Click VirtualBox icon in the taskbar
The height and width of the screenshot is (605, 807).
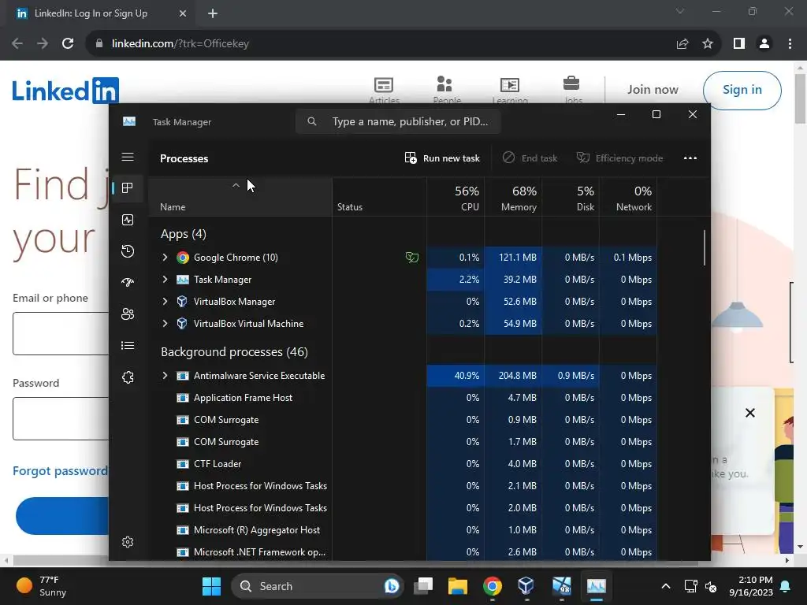[526, 586]
